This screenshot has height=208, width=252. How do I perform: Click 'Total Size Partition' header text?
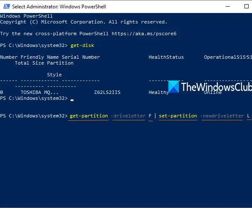44,63
